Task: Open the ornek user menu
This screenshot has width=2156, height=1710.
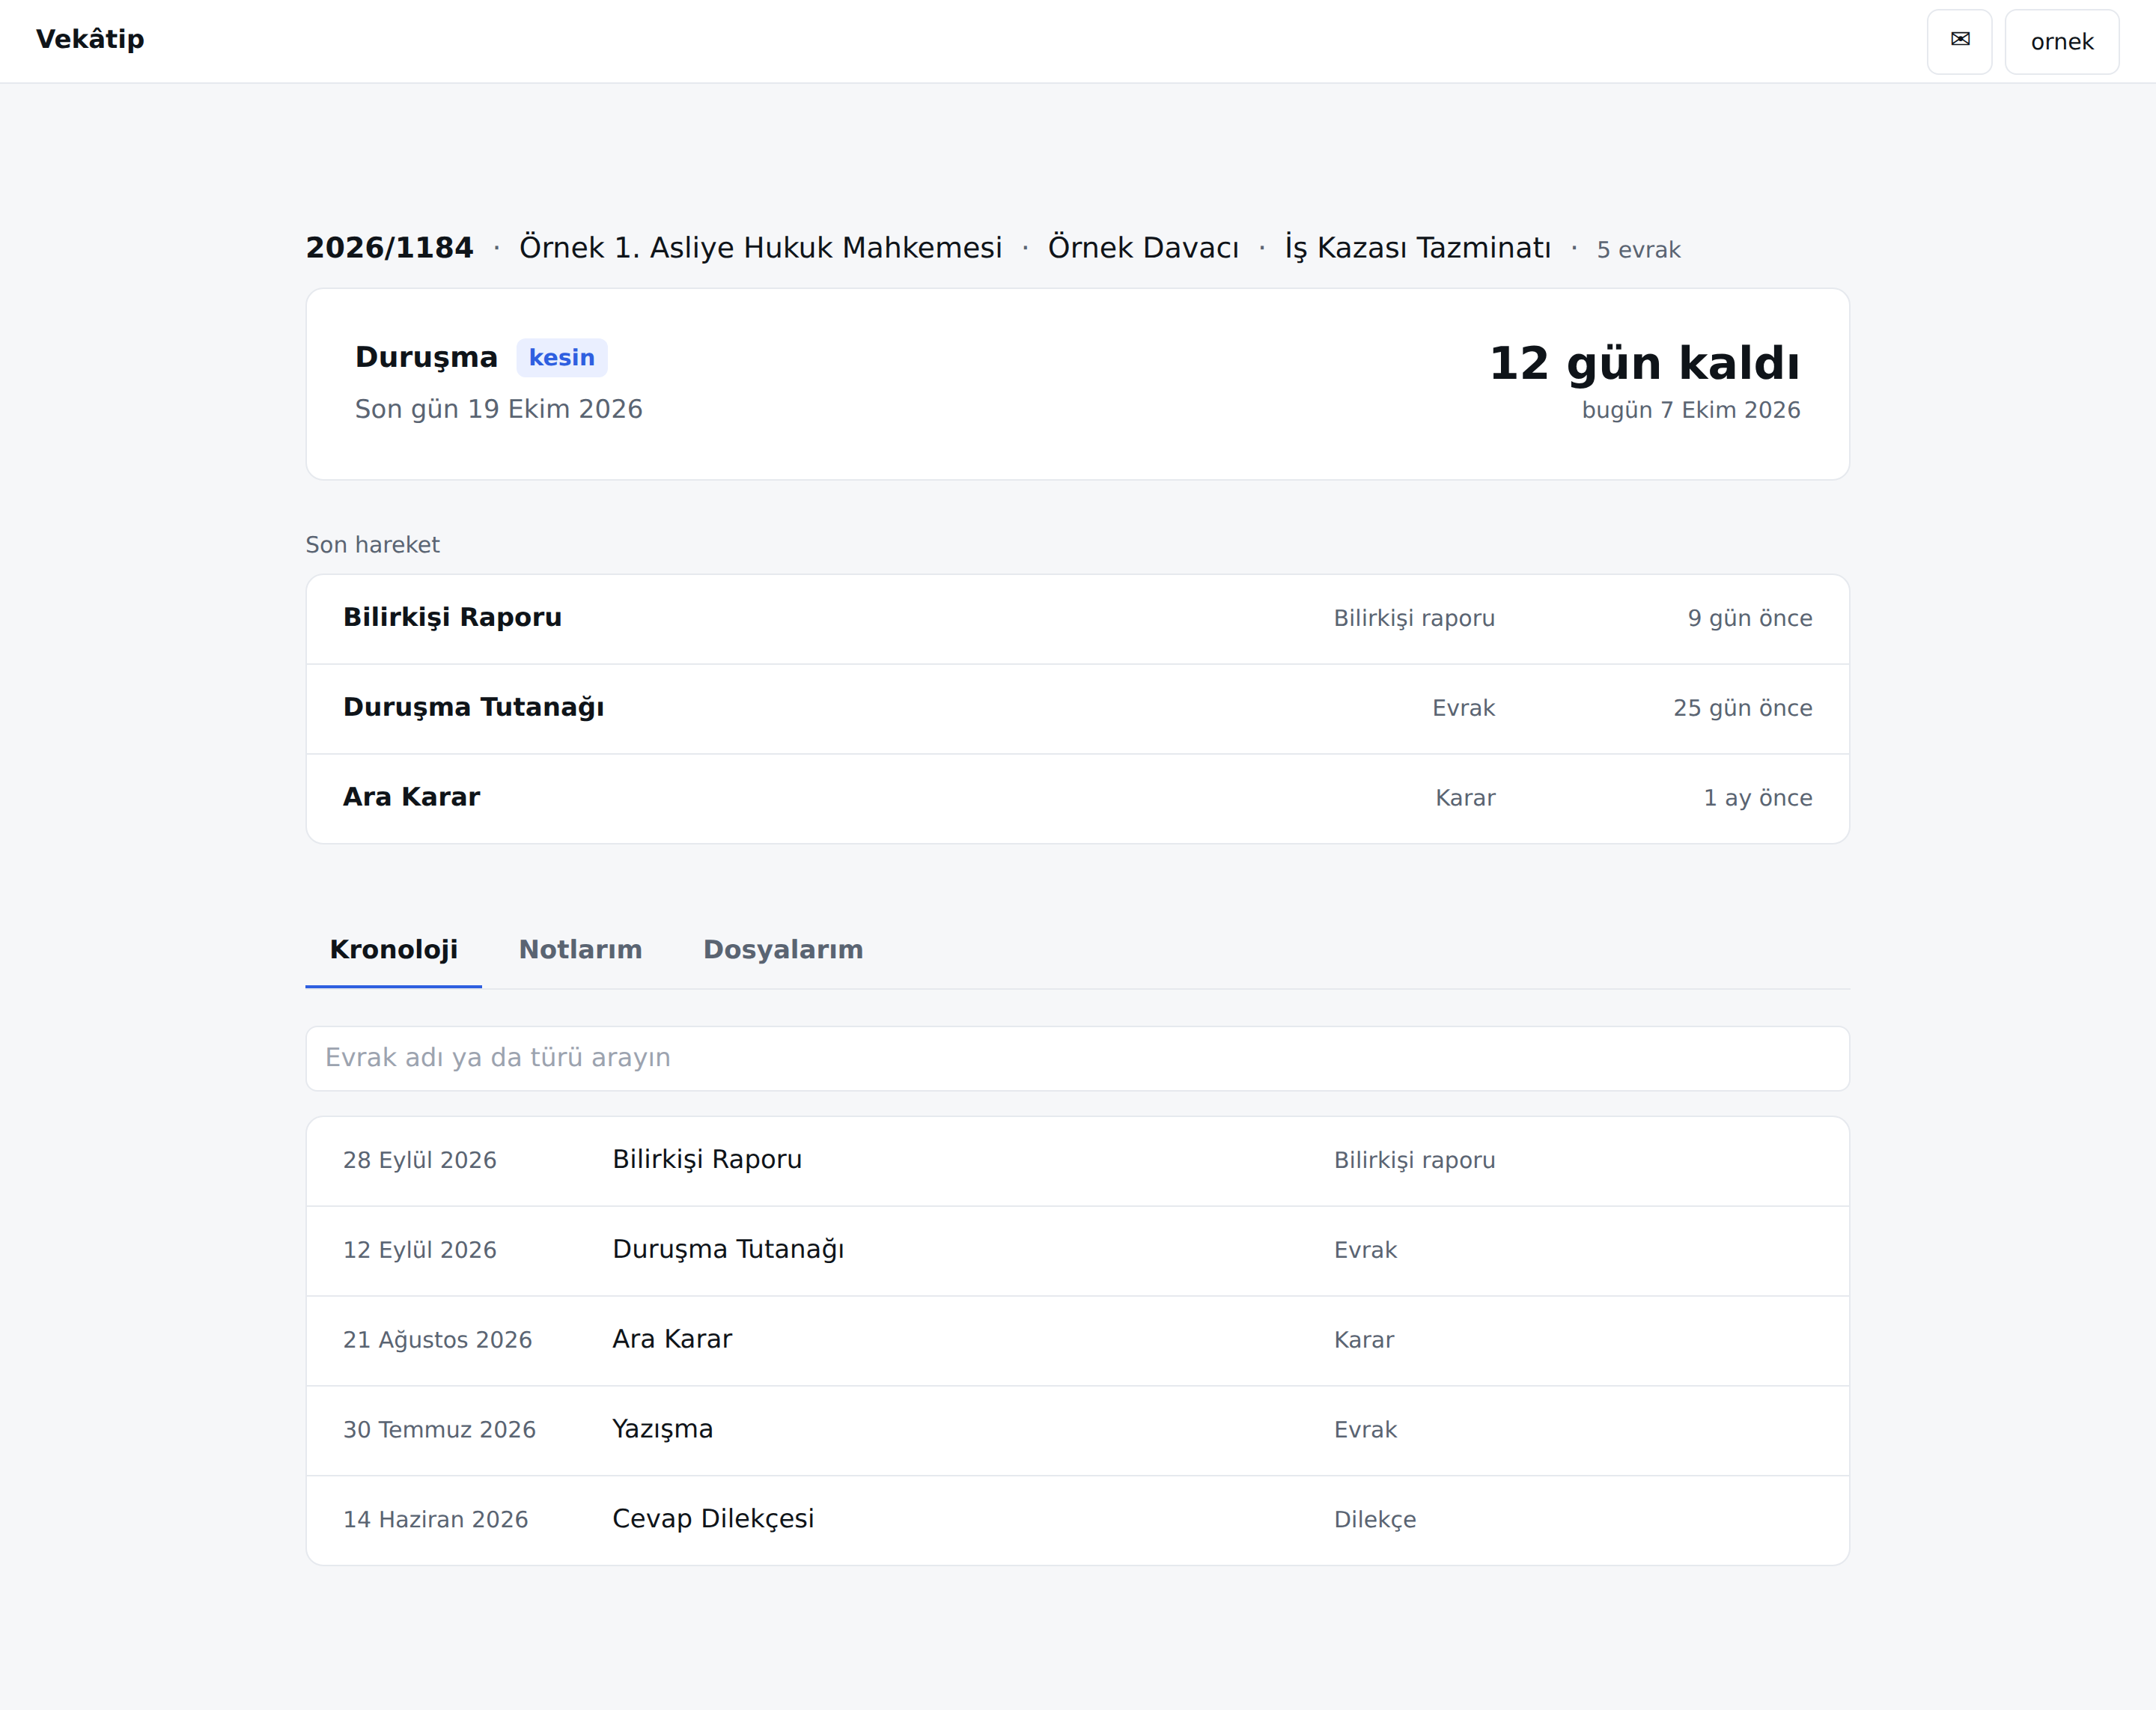Action: pyautogui.click(x=2061, y=42)
